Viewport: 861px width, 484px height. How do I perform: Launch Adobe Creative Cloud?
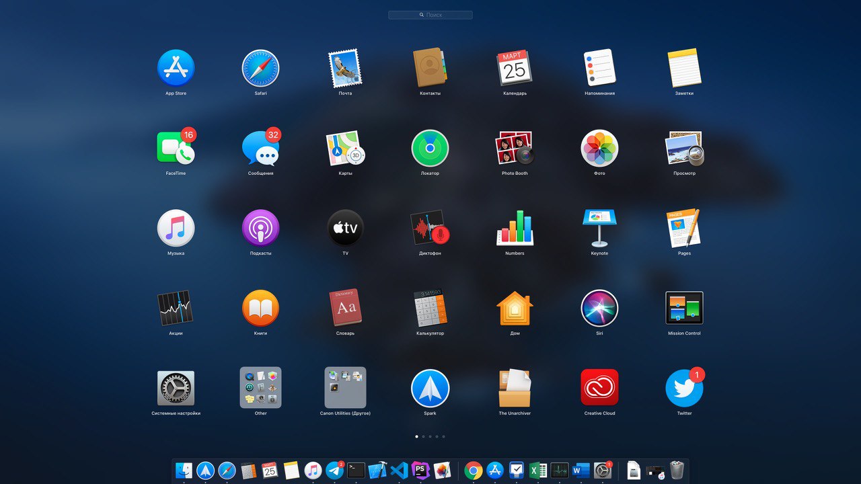click(x=599, y=388)
